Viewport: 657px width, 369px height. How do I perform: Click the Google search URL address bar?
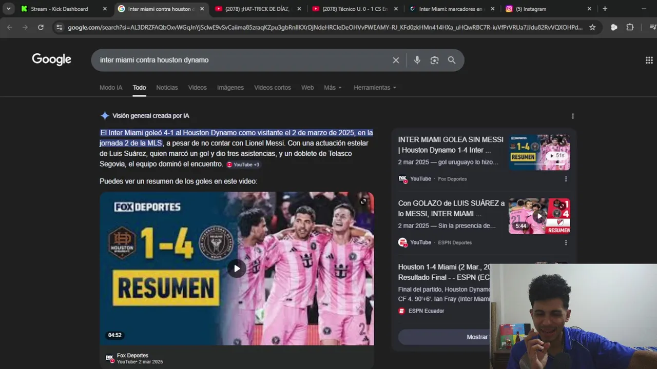click(x=325, y=27)
